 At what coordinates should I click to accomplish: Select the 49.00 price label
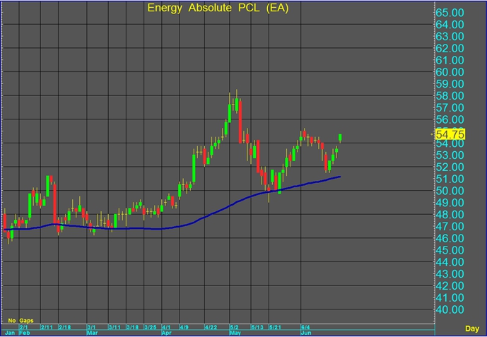click(x=450, y=203)
